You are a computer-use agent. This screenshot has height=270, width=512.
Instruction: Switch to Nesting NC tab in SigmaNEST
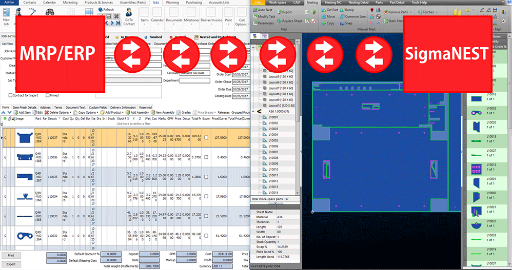tap(333, 3)
